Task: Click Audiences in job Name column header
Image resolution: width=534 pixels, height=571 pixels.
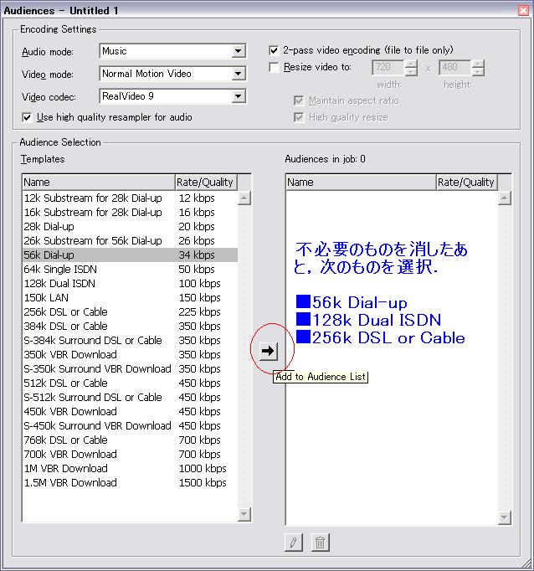Action: click(x=361, y=182)
